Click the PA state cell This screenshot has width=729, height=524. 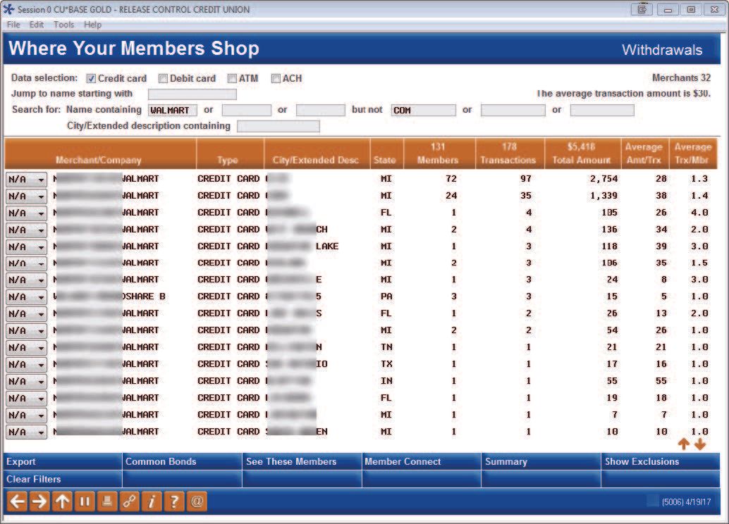(386, 297)
